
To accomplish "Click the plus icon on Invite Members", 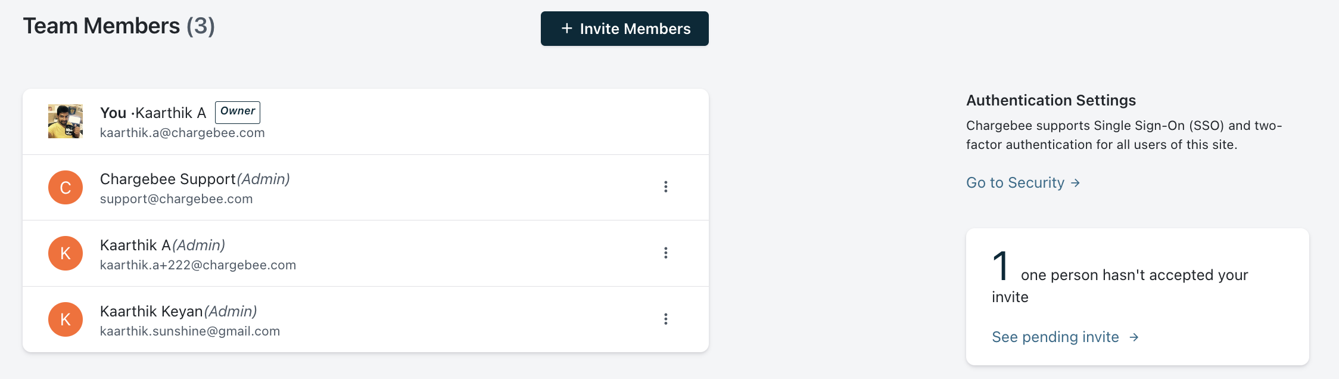I will pyautogui.click(x=566, y=29).
